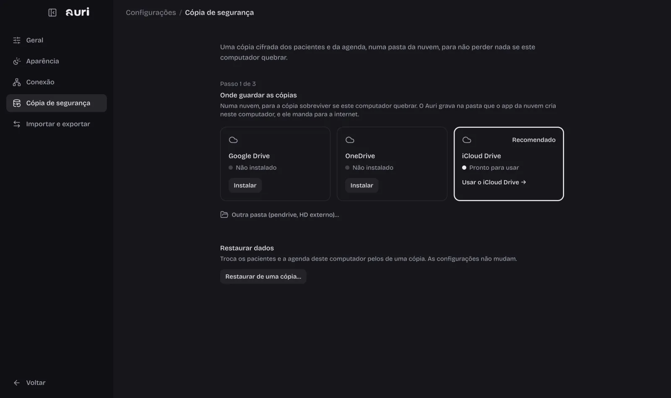Screen dimensions: 671x398
Task: Click the Importar e exportar arrows icon
Action: [17, 124]
